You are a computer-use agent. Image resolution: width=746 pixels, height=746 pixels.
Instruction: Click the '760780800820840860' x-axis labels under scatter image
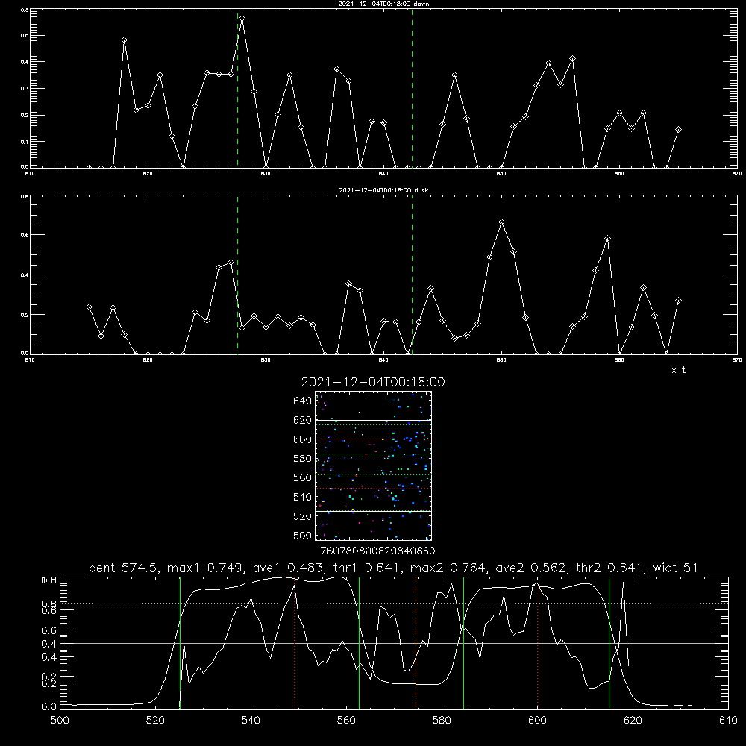pyautogui.click(x=377, y=551)
